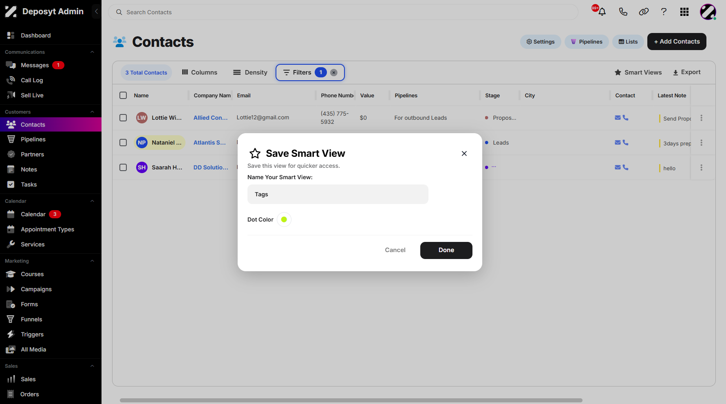Click the Done button
Image resolution: width=726 pixels, height=404 pixels.
pos(446,250)
